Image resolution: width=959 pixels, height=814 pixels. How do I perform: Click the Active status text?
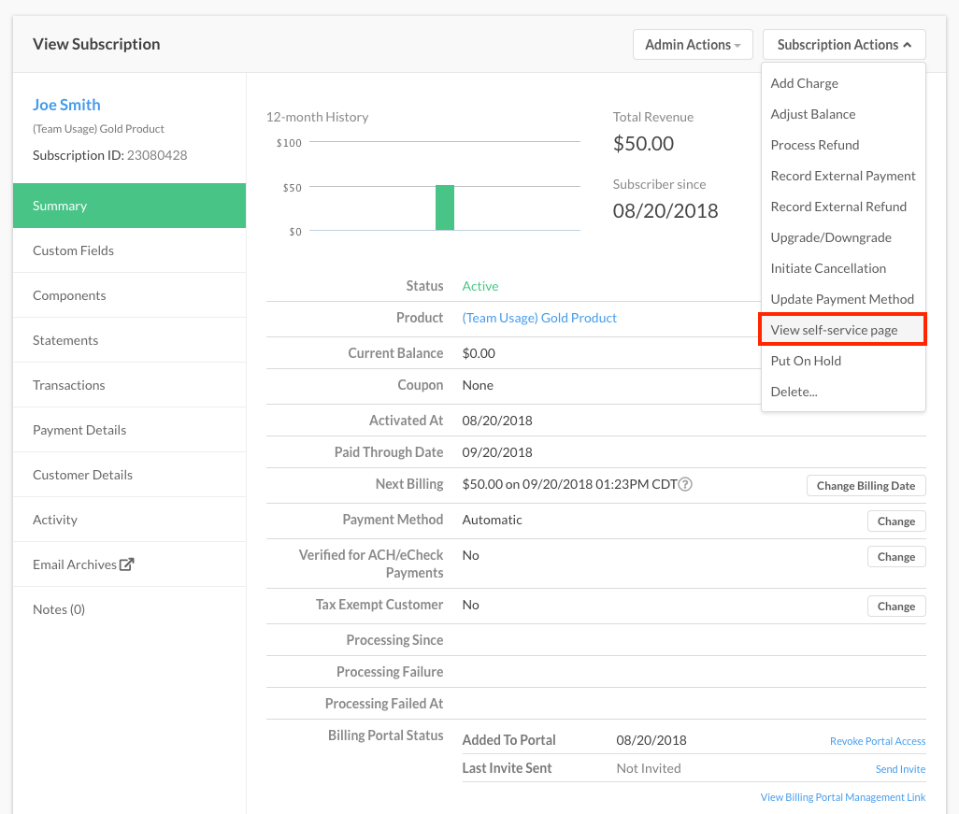click(480, 286)
